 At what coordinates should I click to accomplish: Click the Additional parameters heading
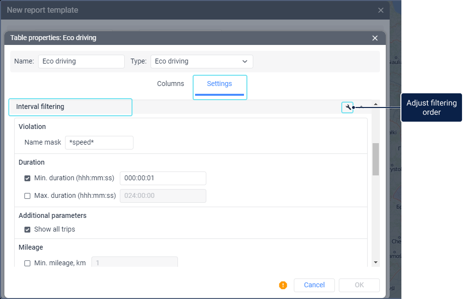53,215
